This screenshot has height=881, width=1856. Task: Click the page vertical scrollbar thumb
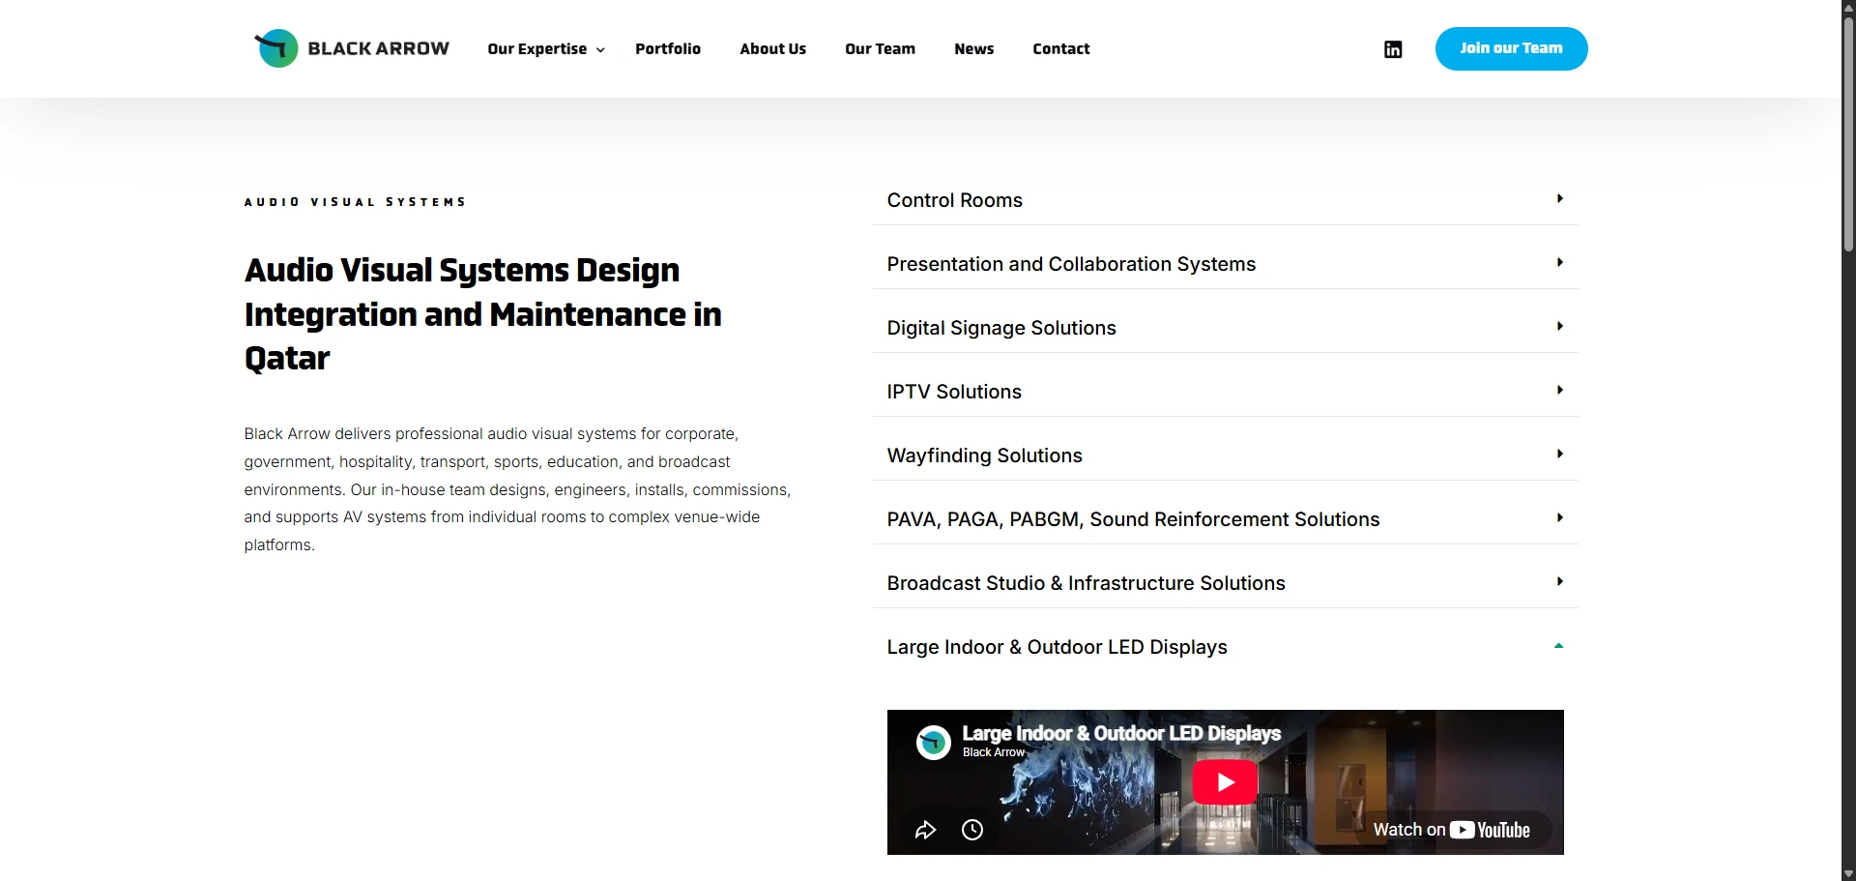pyautogui.click(x=1848, y=135)
